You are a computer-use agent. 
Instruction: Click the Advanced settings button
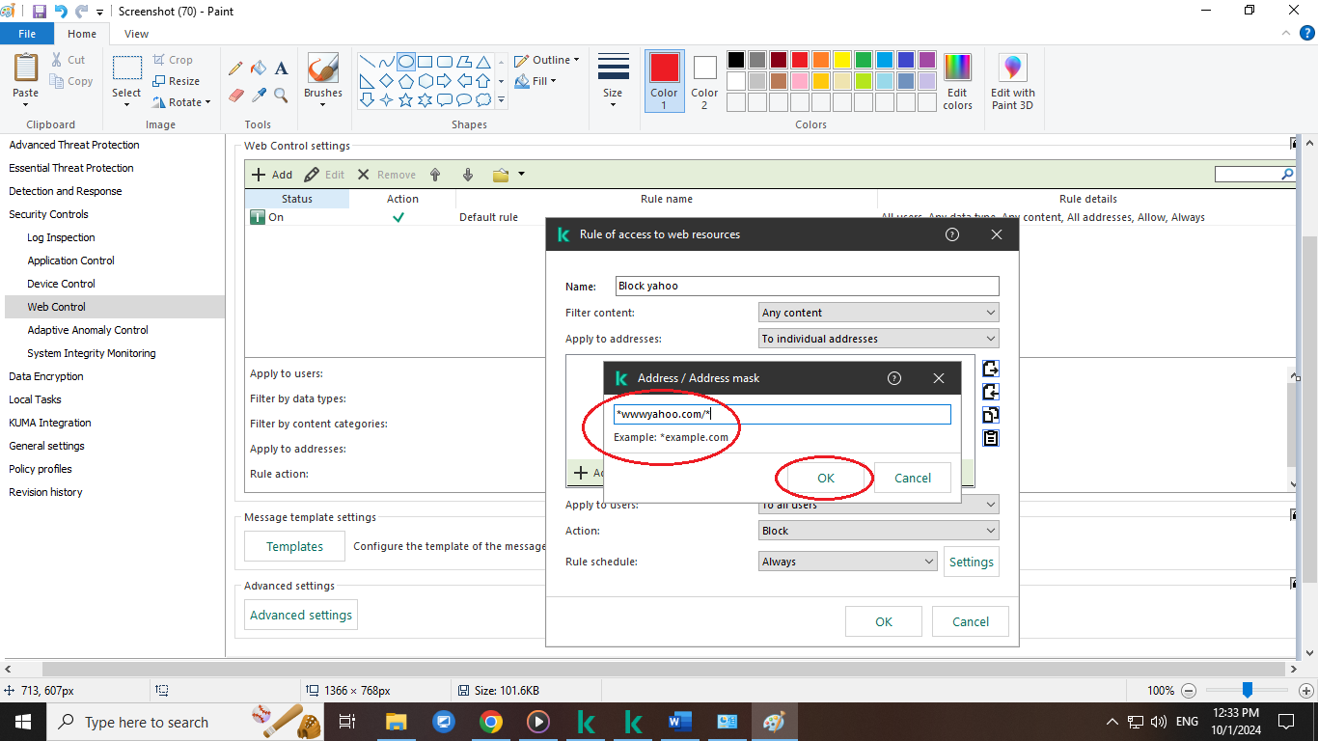click(301, 615)
